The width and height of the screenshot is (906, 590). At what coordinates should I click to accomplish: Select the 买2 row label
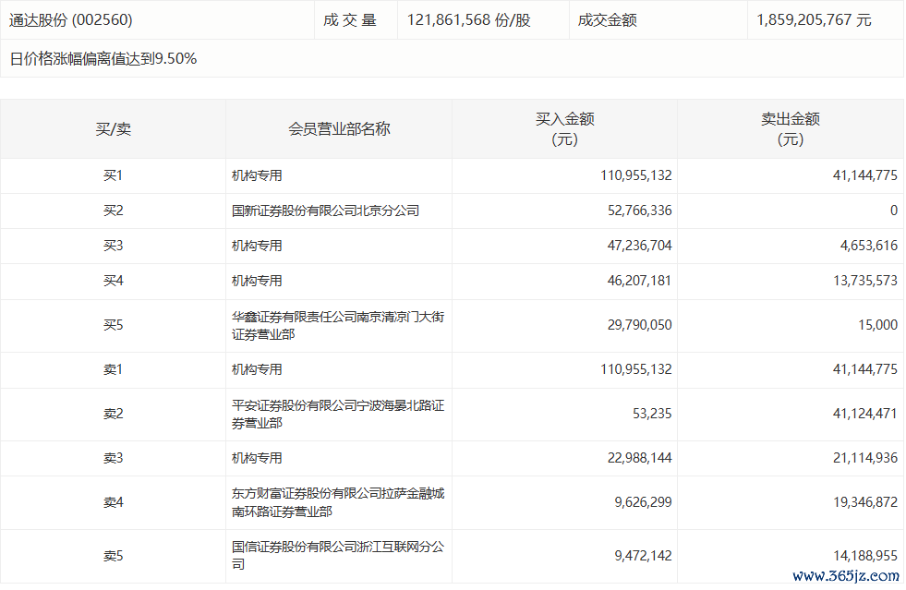coord(114,211)
